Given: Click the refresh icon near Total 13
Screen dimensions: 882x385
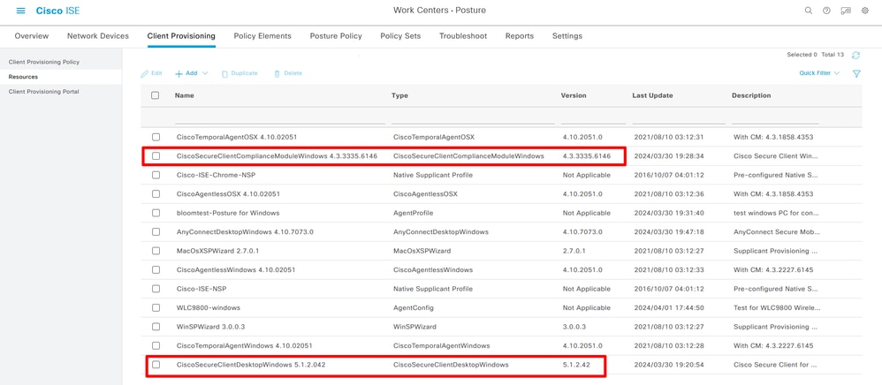Looking at the screenshot, I should (856, 55).
